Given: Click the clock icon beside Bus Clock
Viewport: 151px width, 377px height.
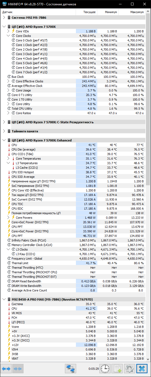Looking at the screenshot, I should pos(9,77).
